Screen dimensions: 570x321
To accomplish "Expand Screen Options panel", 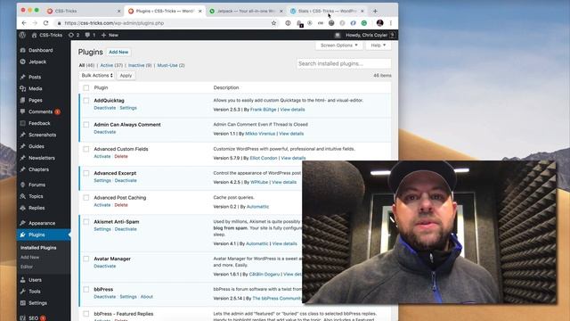I will click(x=338, y=45).
